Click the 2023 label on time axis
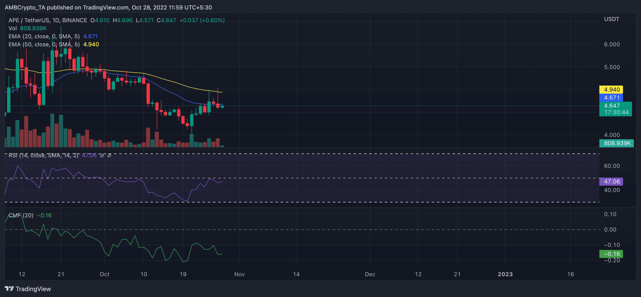The height and width of the screenshot is (297, 641). click(x=505, y=274)
